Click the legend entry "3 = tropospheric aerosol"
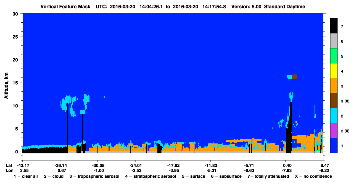The image size is (359, 184). 94,176
